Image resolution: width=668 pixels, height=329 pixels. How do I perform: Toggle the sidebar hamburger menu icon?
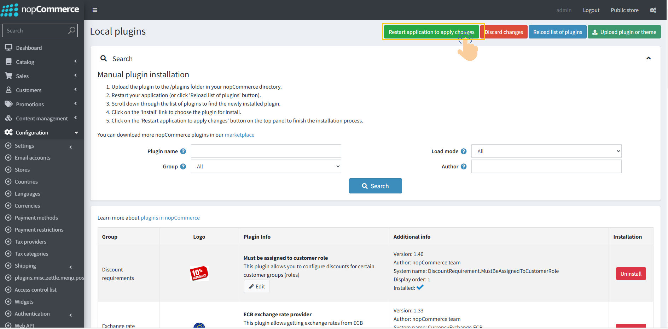(x=95, y=10)
